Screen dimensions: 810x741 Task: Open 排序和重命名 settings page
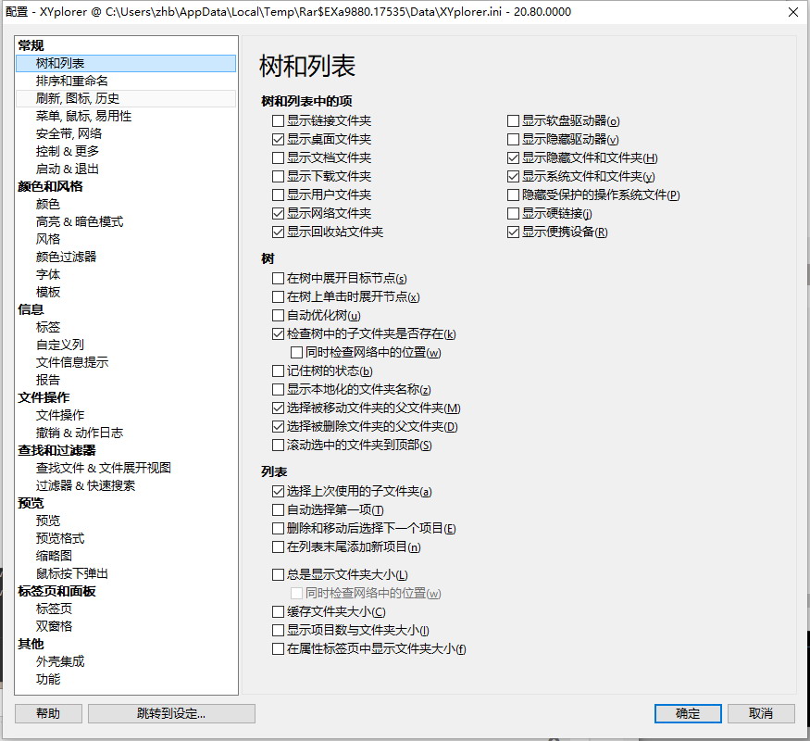[72, 81]
